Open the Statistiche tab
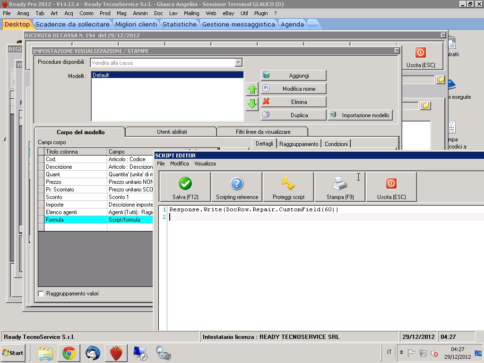 (179, 24)
